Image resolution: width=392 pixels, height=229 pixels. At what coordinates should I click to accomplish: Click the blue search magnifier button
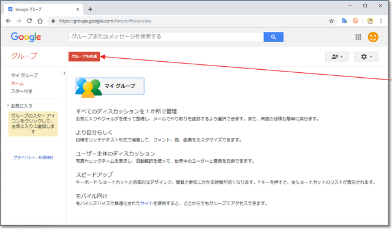(x=274, y=37)
